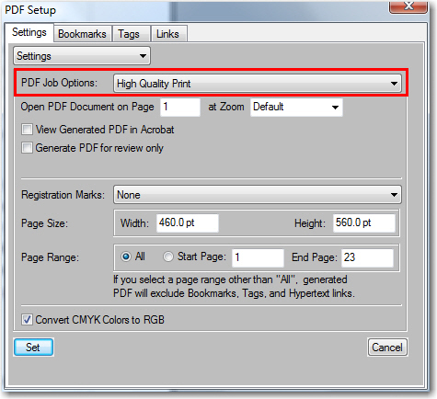Close the PDF Setup dialog window
This screenshot has width=437, height=399.
408,6
